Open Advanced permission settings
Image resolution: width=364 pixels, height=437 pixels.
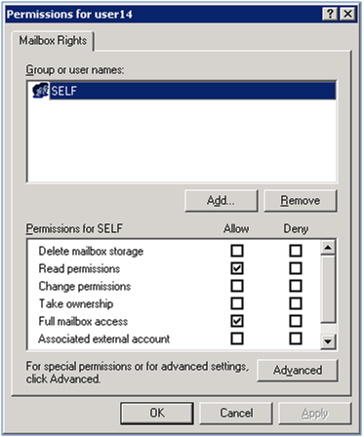pyautogui.click(x=298, y=371)
